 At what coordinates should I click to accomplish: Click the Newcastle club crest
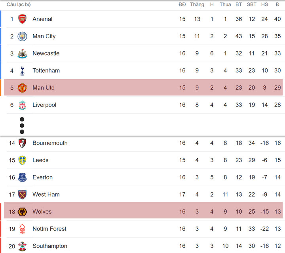22,54
